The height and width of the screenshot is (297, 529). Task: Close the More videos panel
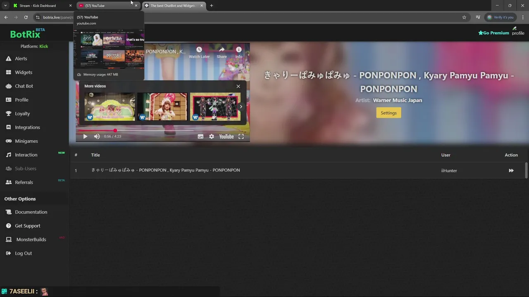[238, 86]
